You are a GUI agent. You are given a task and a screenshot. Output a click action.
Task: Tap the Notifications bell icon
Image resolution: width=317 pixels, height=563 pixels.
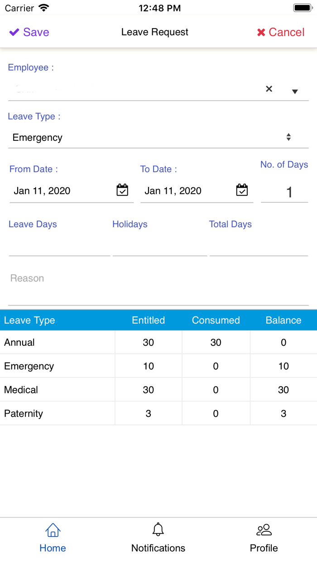158,530
